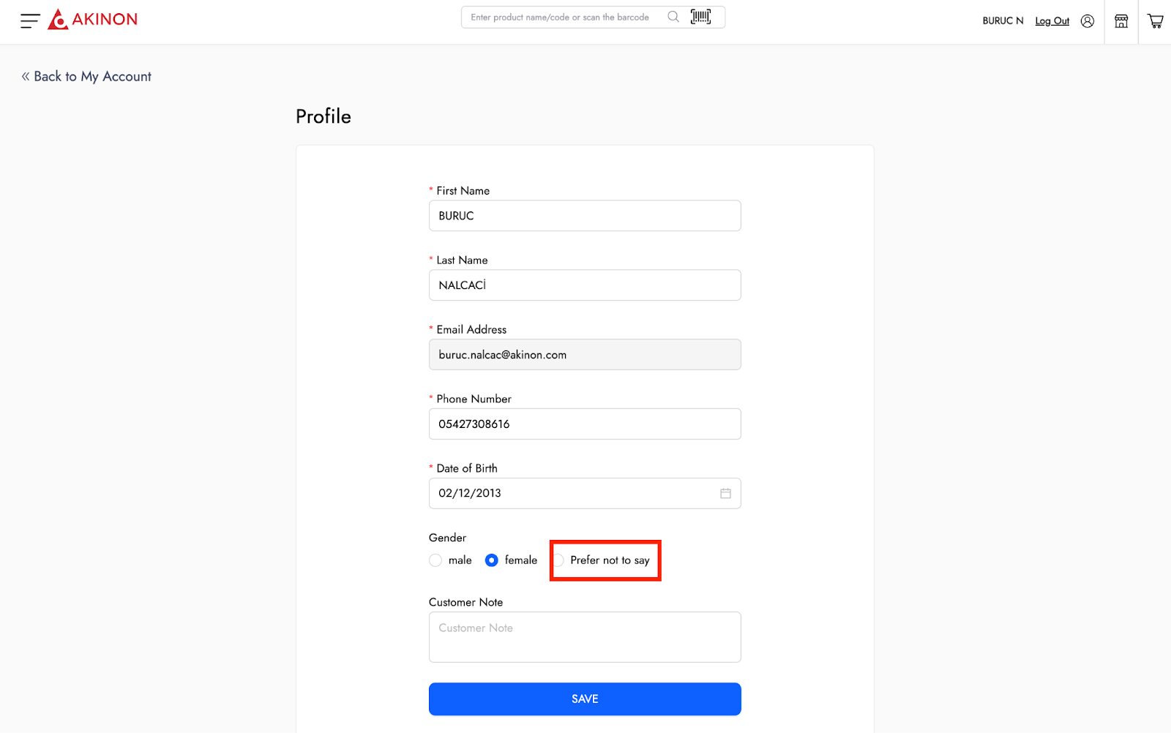
Task: Open the user account icon
Action: 1088,21
